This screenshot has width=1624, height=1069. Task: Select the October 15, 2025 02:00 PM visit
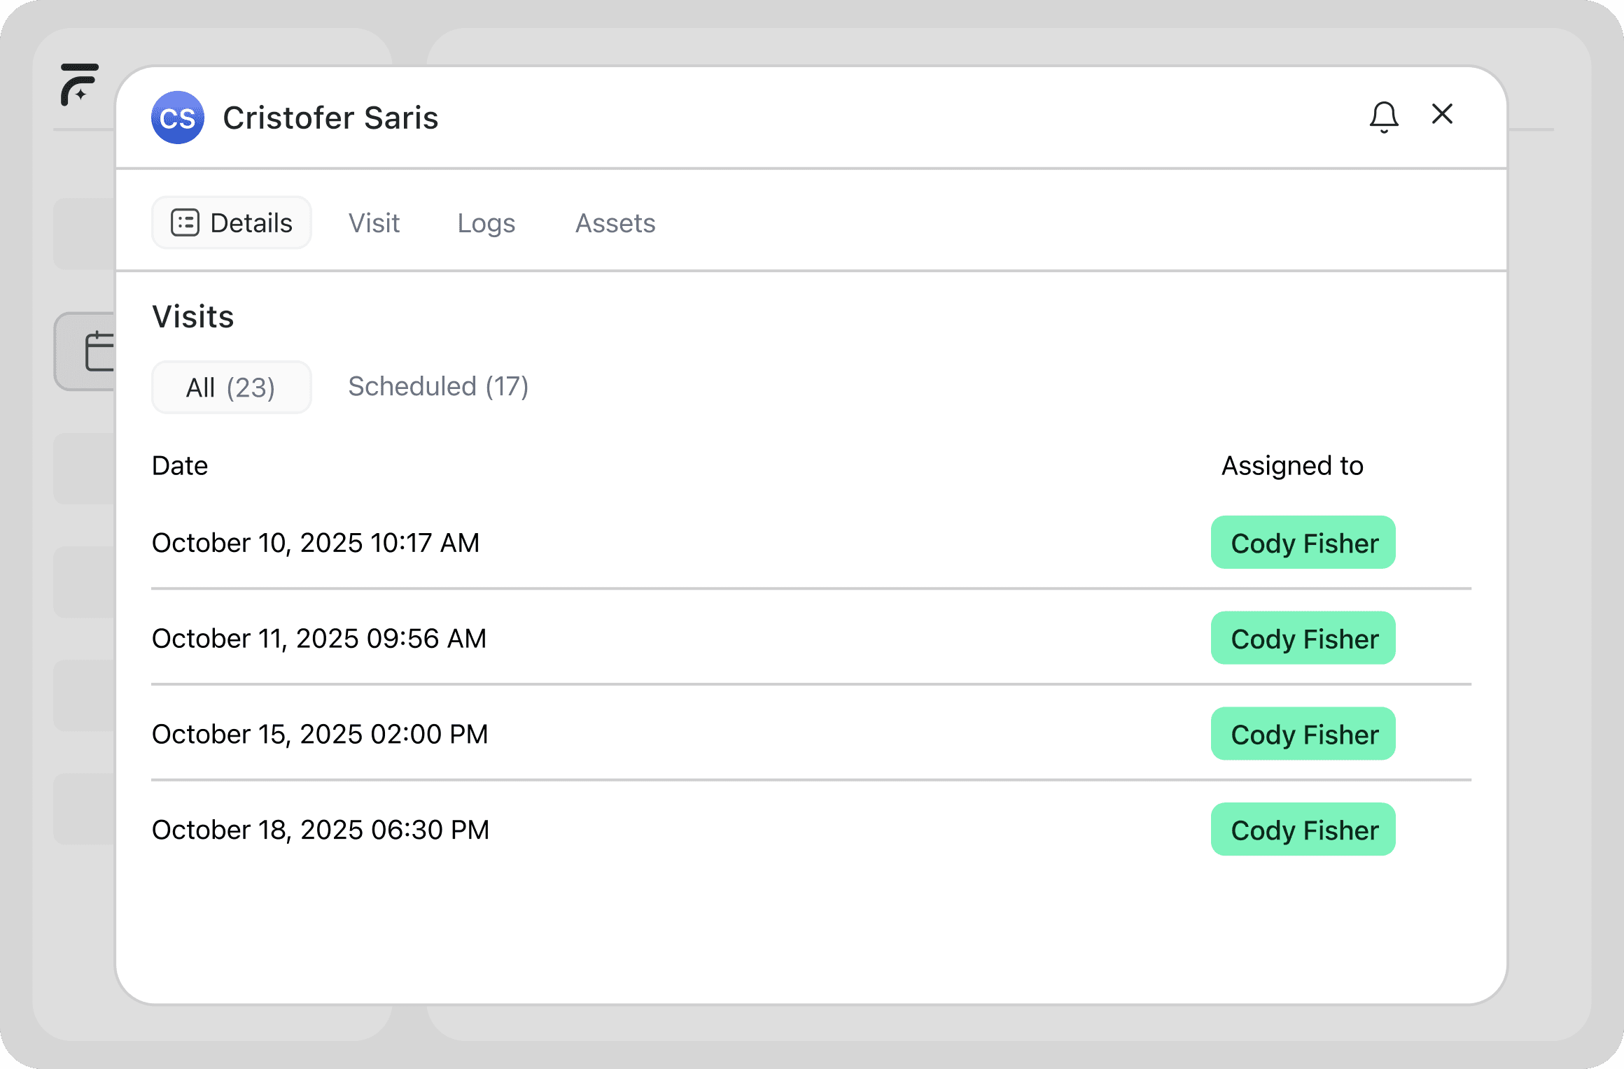(x=320, y=734)
